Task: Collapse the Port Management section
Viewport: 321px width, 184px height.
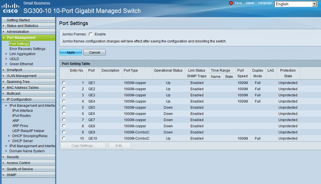Action: pos(21,37)
